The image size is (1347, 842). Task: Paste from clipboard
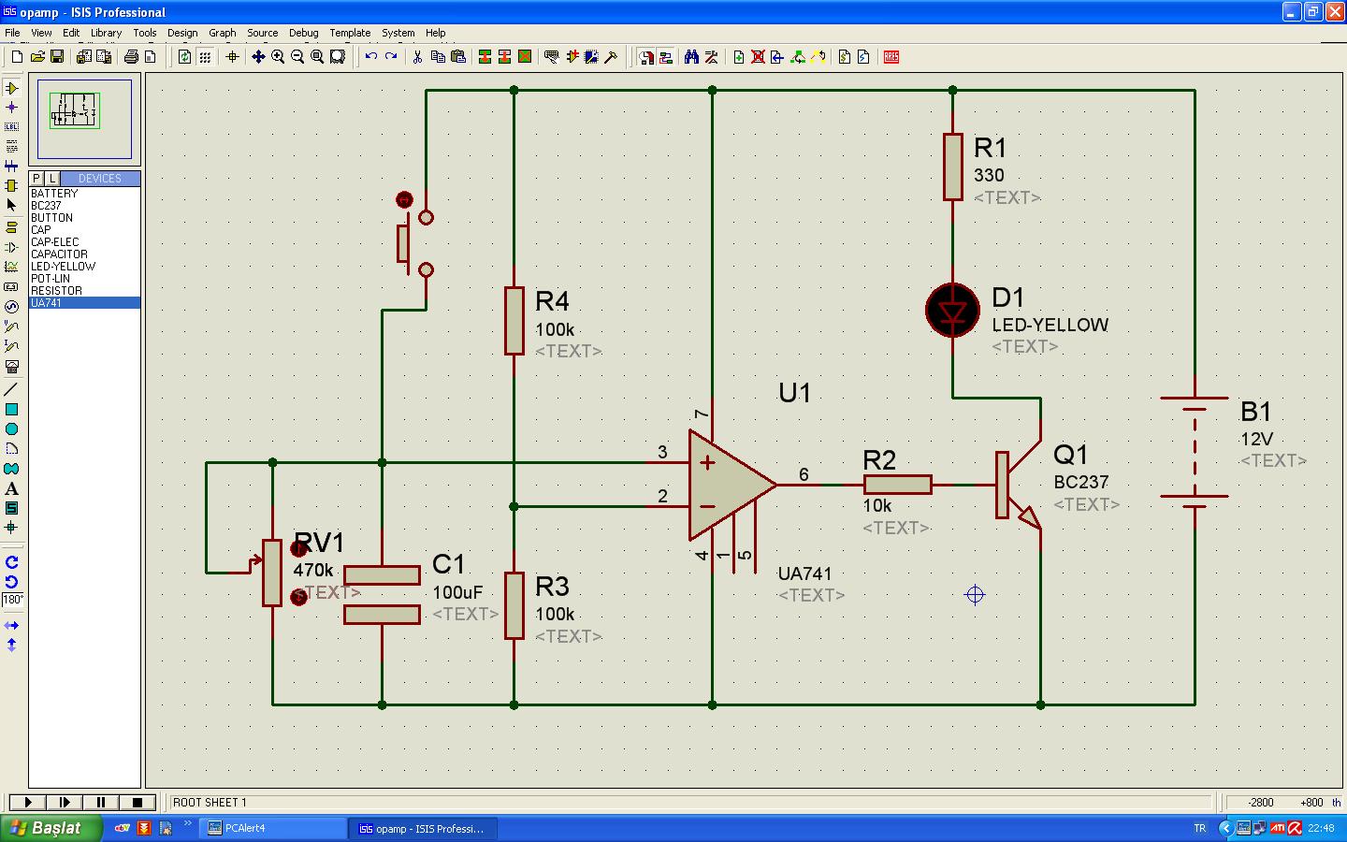(x=457, y=57)
